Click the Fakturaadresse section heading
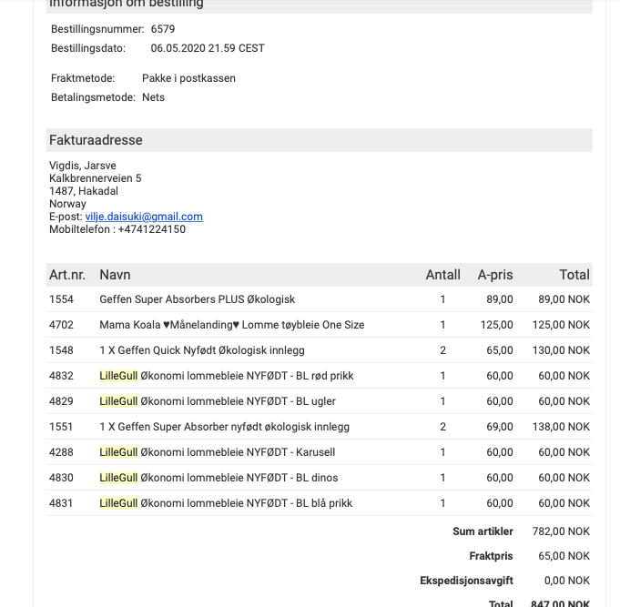620x607 pixels. (x=96, y=140)
